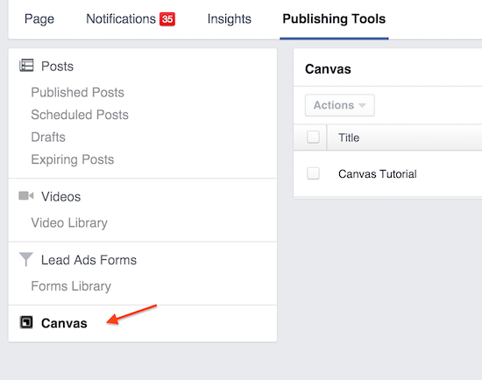Open Scheduled Posts list
The height and width of the screenshot is (380, 482).
tap(80, 115)
